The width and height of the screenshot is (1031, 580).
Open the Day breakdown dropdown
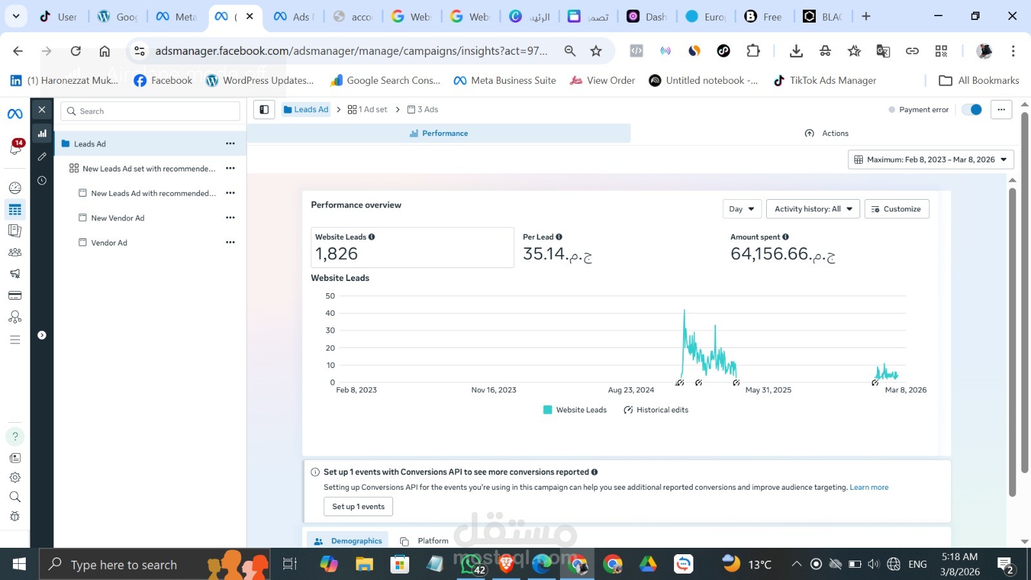pos(742,209)
